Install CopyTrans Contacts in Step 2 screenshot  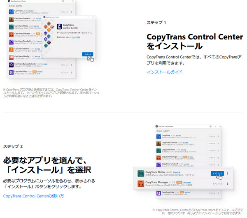click(212, 144)
